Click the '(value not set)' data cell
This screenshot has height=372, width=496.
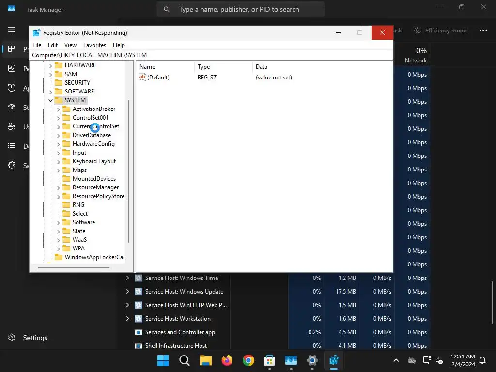274,77
